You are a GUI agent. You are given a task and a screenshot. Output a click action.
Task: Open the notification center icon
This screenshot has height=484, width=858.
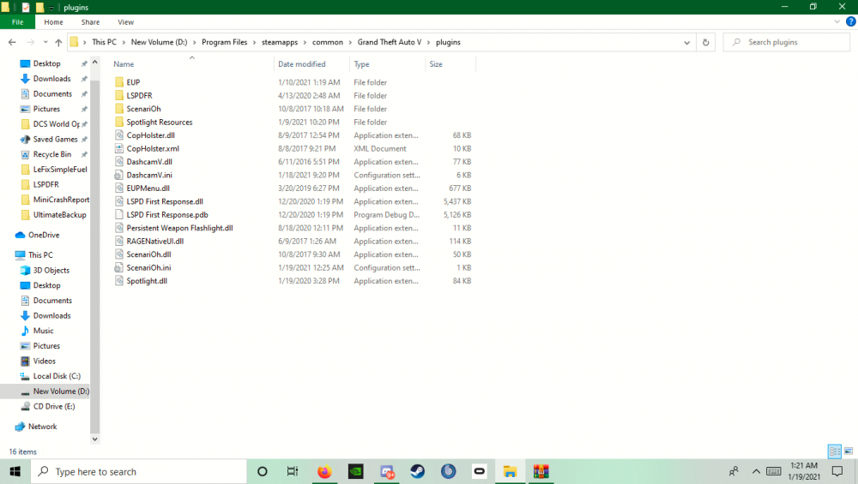pyautogui.click(x=837, y=471)
